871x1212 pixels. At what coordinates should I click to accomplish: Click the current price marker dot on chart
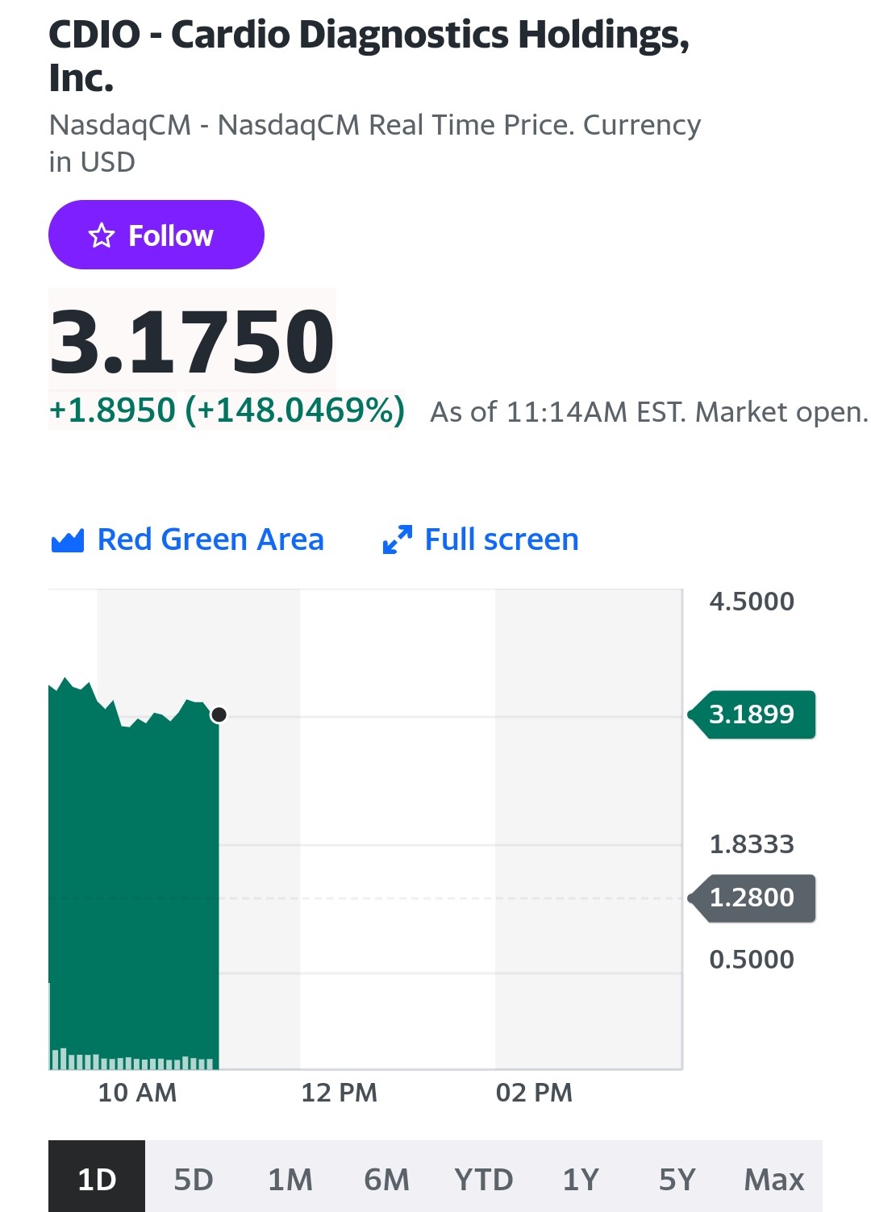(x=219, y=714)
